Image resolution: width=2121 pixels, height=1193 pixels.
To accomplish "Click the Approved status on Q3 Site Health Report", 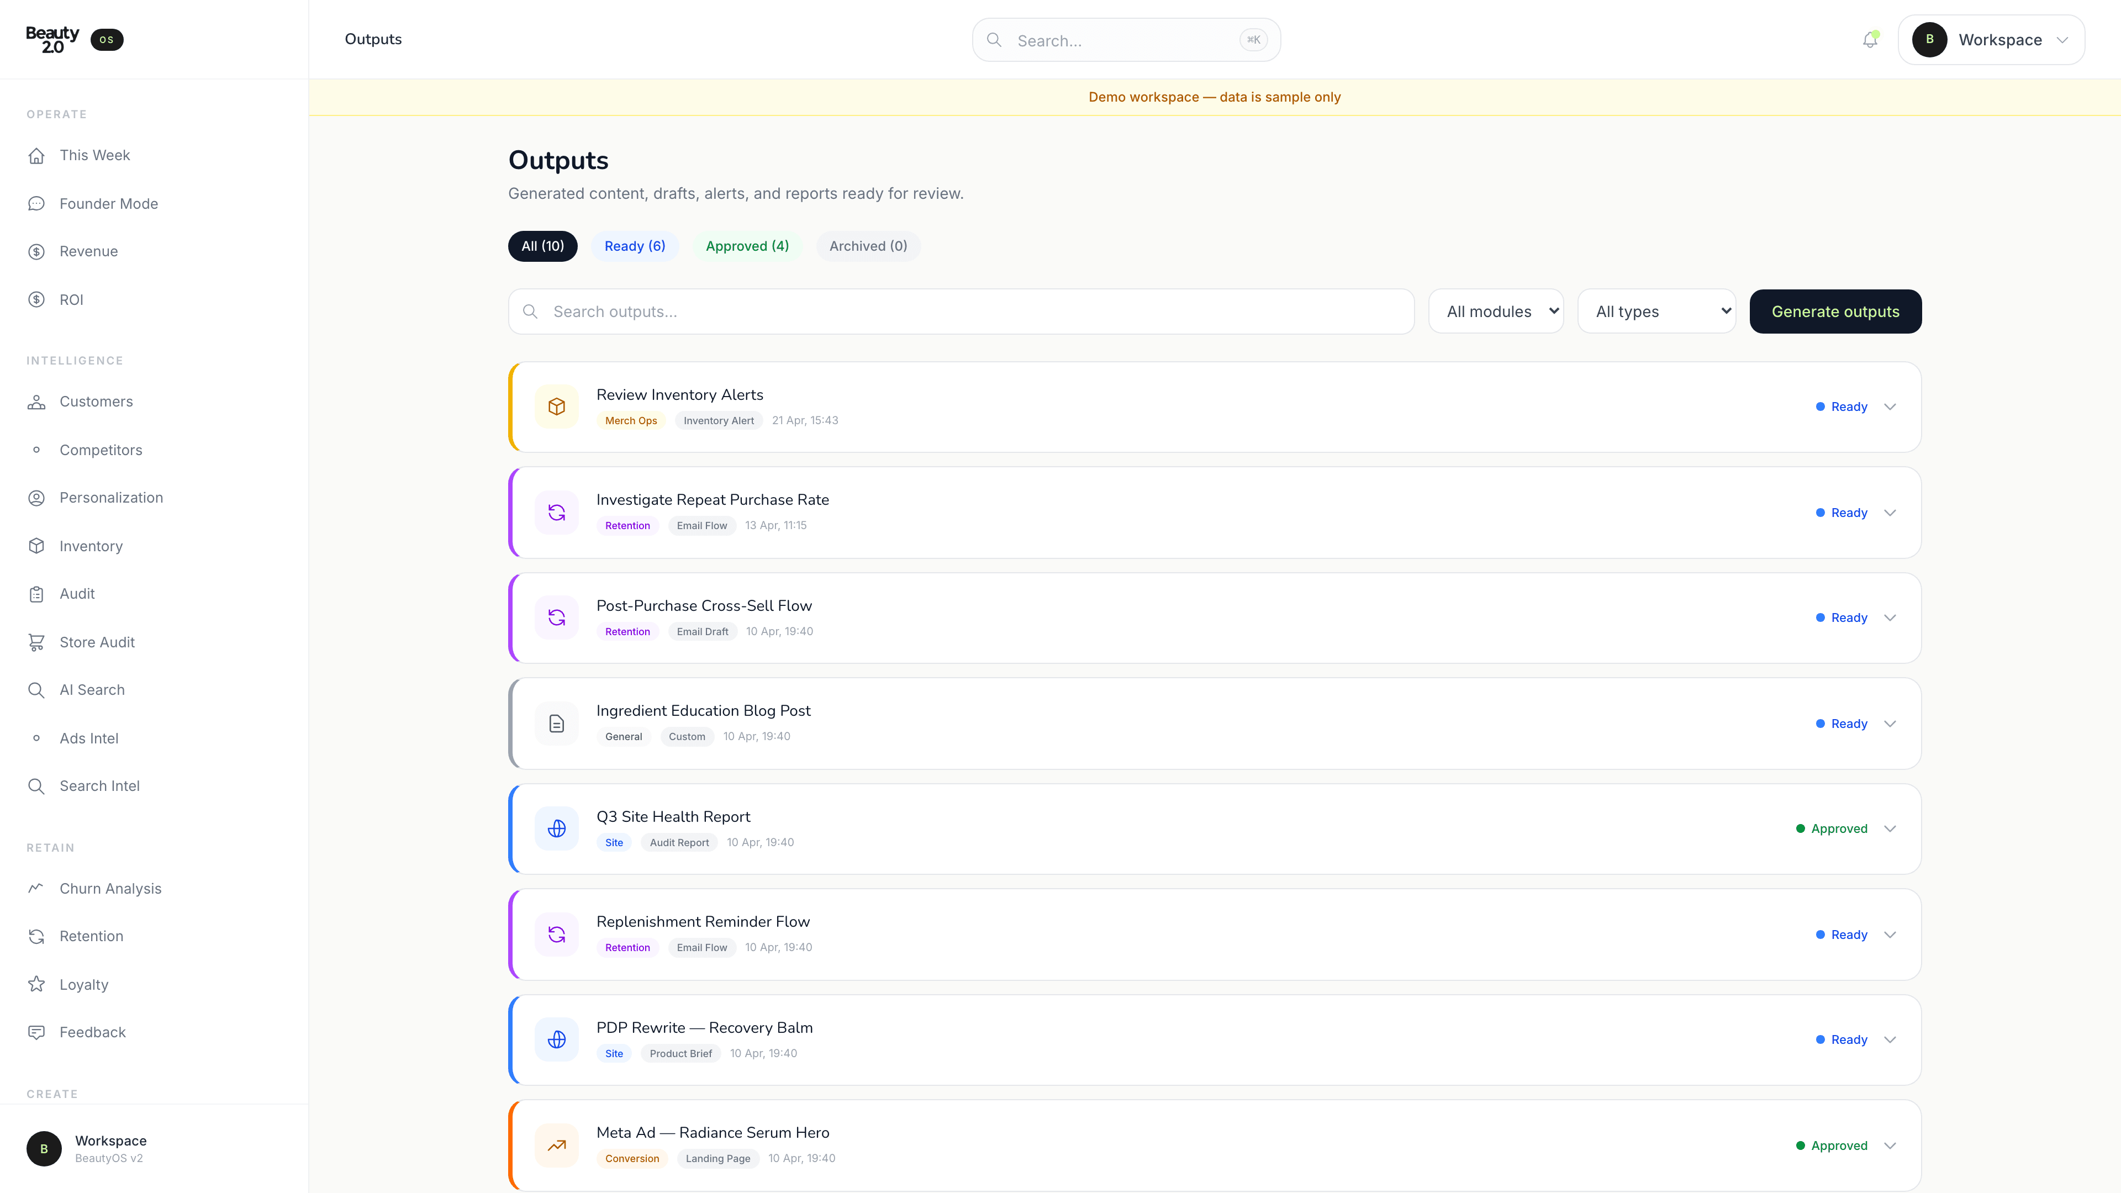I will 1831,829.
